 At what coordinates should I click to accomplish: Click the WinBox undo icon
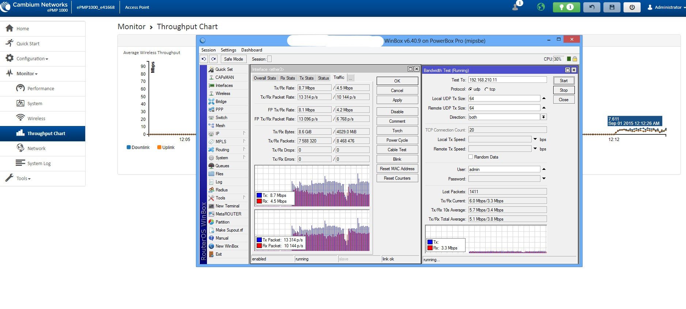(x=204, y=59)
